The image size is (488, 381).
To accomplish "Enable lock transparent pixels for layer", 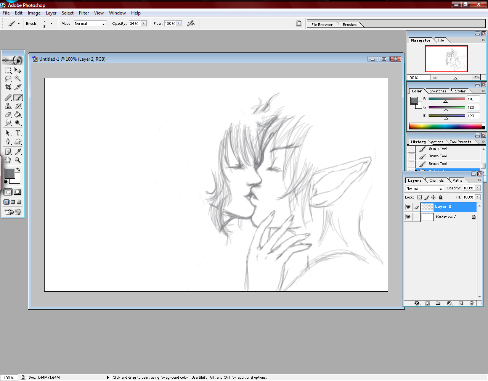I will pos(419,197).
